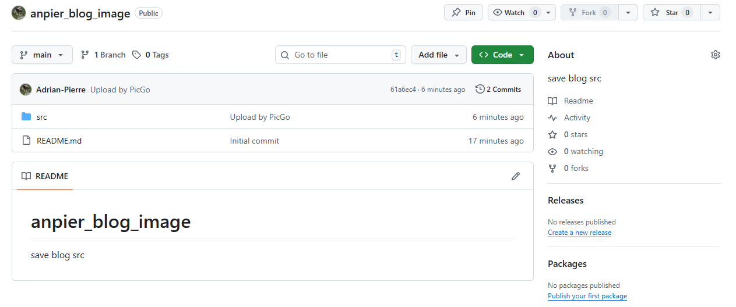Expand the Watch notifications dropdown arrow
The image size is (736, 307).
click(550, 12)
